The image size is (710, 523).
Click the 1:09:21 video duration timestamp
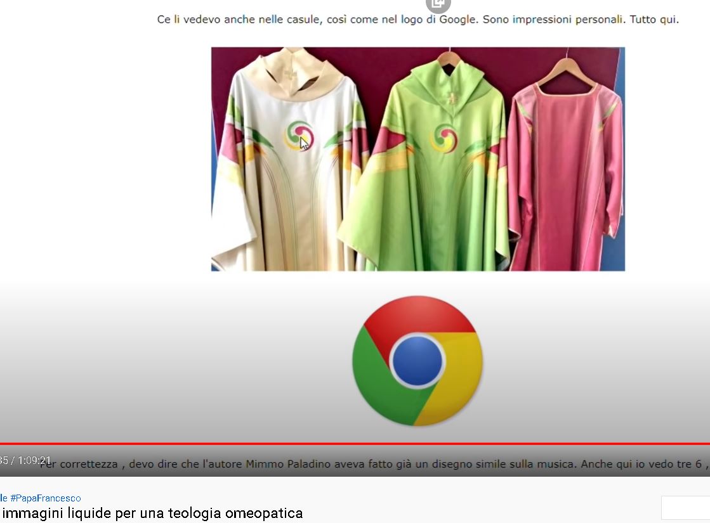[x=34, y=461]
